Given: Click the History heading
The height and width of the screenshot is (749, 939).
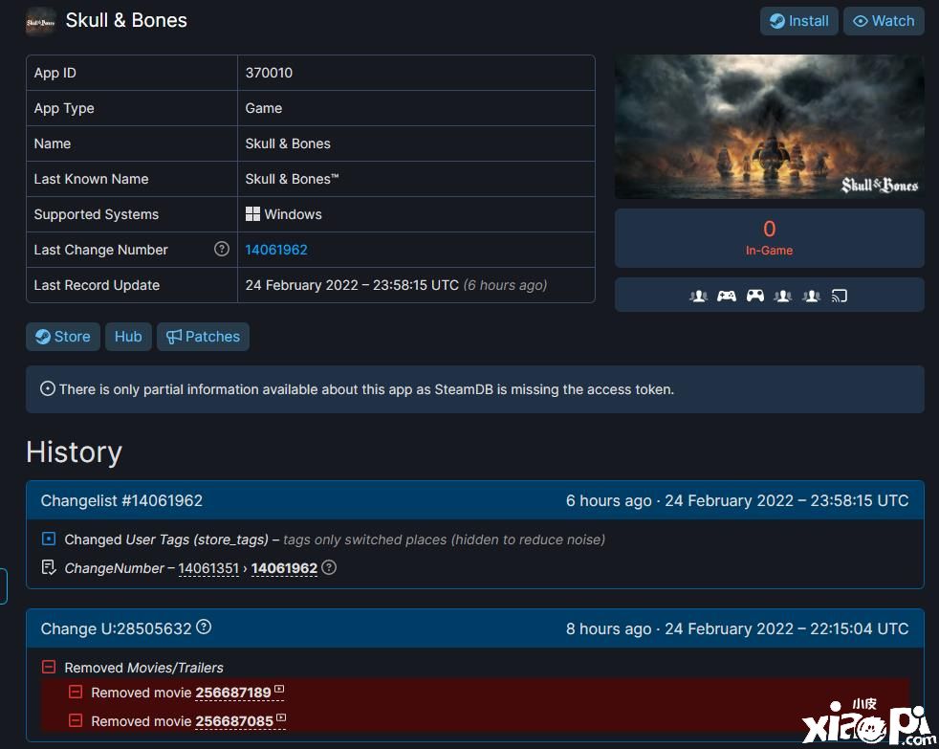Looking at the screenshot, I should point(75,452).
